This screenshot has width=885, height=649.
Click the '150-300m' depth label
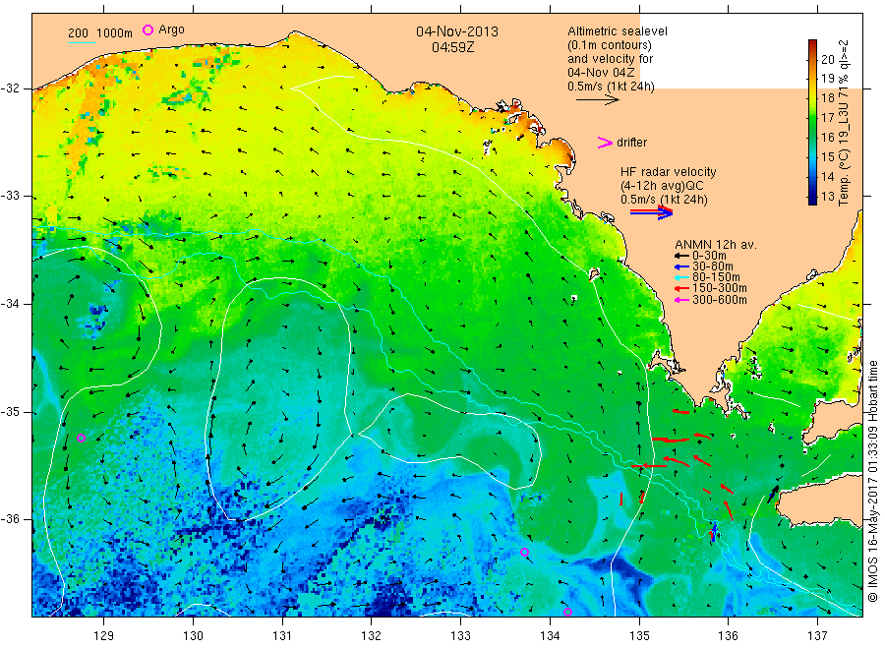[x=719, y=288]
